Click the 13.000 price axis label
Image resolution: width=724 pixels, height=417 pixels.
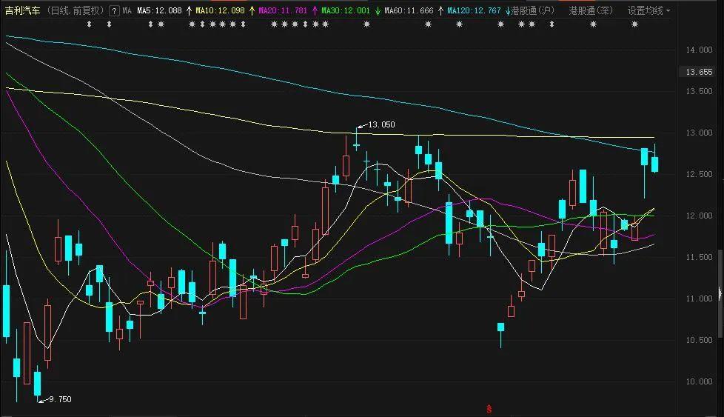(699, 133)
